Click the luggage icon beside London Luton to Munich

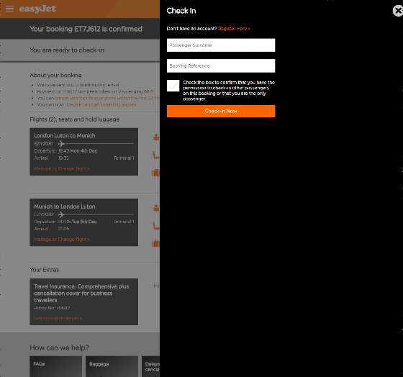click(x=156, y=173)
